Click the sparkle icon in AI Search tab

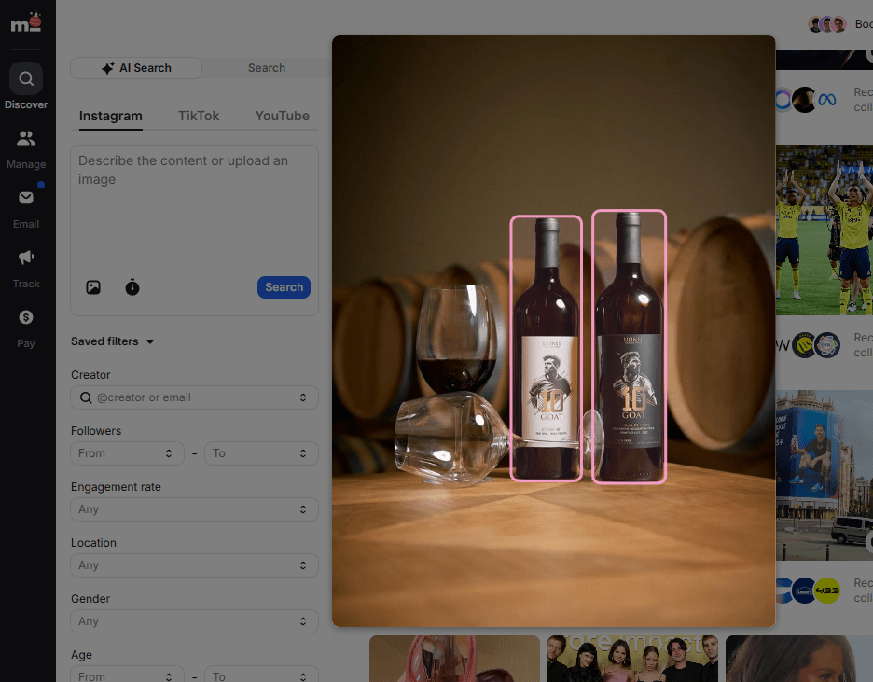108,68
